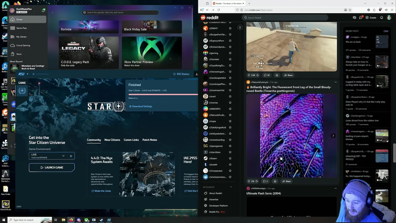Toggle favorite star for r/Gundam

point(230,59)
